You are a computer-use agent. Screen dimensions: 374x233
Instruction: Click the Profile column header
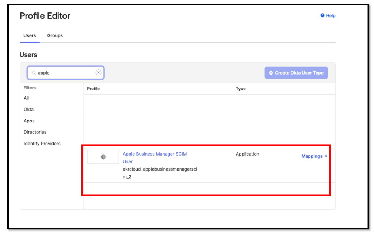[x=93, y=89]
